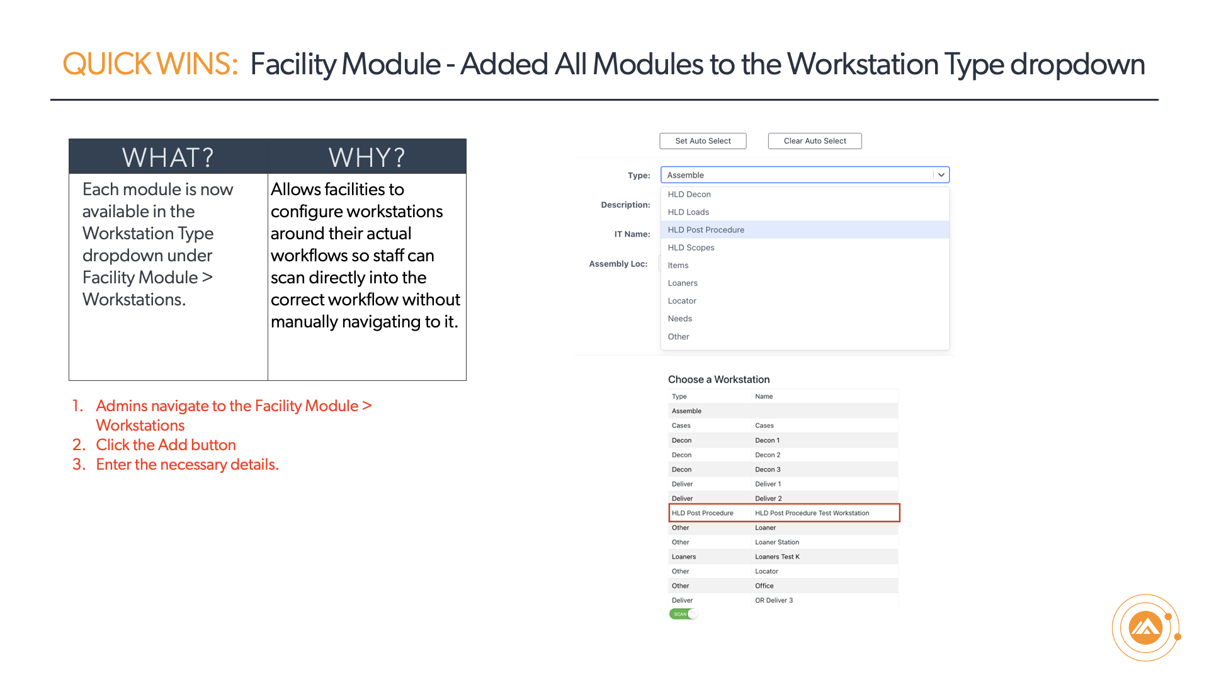Select the OR Deliver 3 workstation
The height and width of the screenshot is (680, 1209).
pos(783,600)
